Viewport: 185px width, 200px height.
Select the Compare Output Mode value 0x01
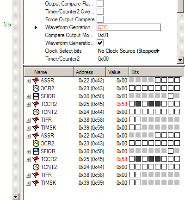(x=103, y=35)
